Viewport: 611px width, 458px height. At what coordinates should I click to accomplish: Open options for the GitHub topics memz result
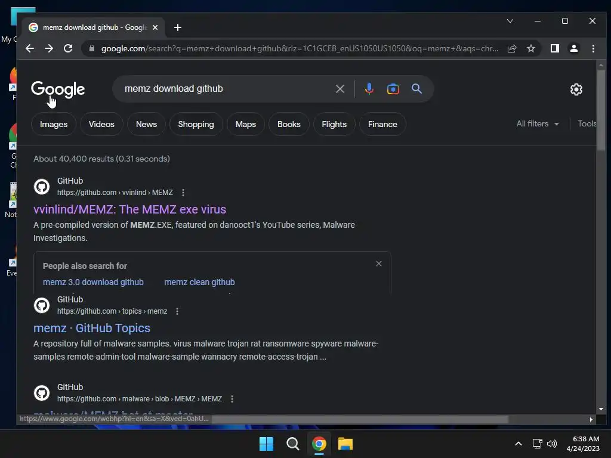pyautogui.click(x=177, y=311)
